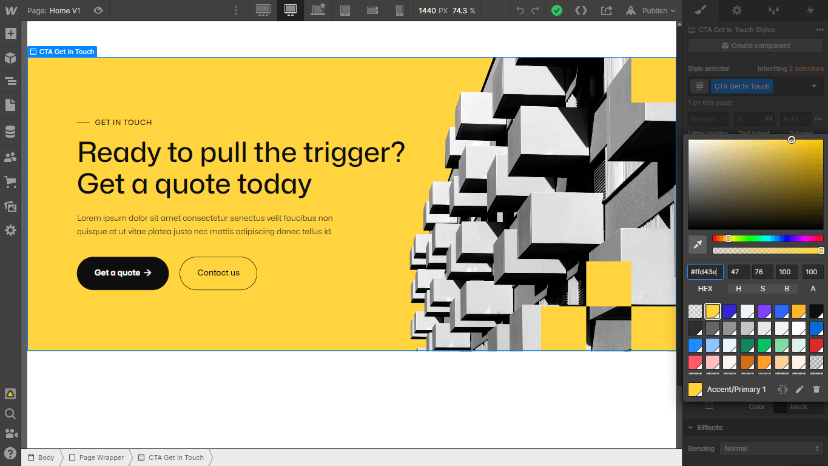This screenshot has width=828, height=466.
Task: Select the eyedropper in the color picker
Action: (x=697, y=245)
